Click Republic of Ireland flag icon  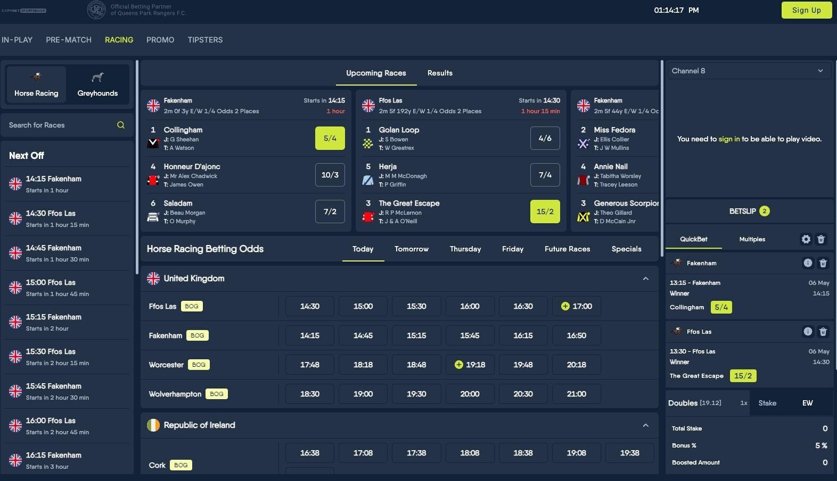coord(153,425)
